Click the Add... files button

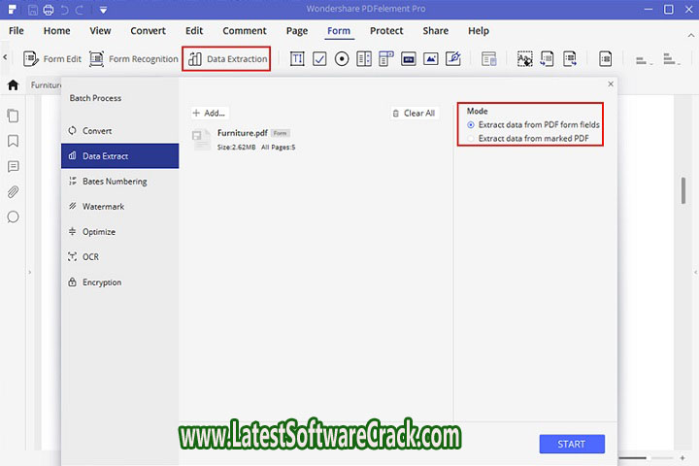click(x=209, y=113)
